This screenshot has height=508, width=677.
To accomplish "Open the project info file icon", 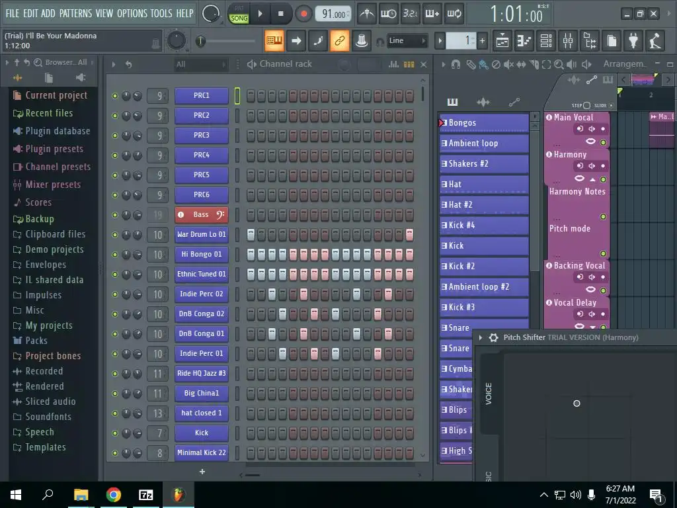I will [x=612, y=40].
